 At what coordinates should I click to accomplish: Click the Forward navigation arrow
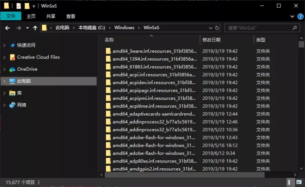[19, 28]
